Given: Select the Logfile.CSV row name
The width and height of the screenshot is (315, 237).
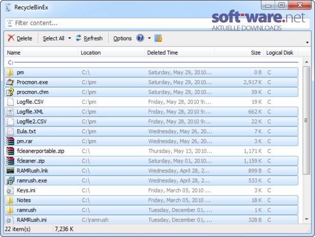Looking at the screenshot, I should tap(30, 102).
